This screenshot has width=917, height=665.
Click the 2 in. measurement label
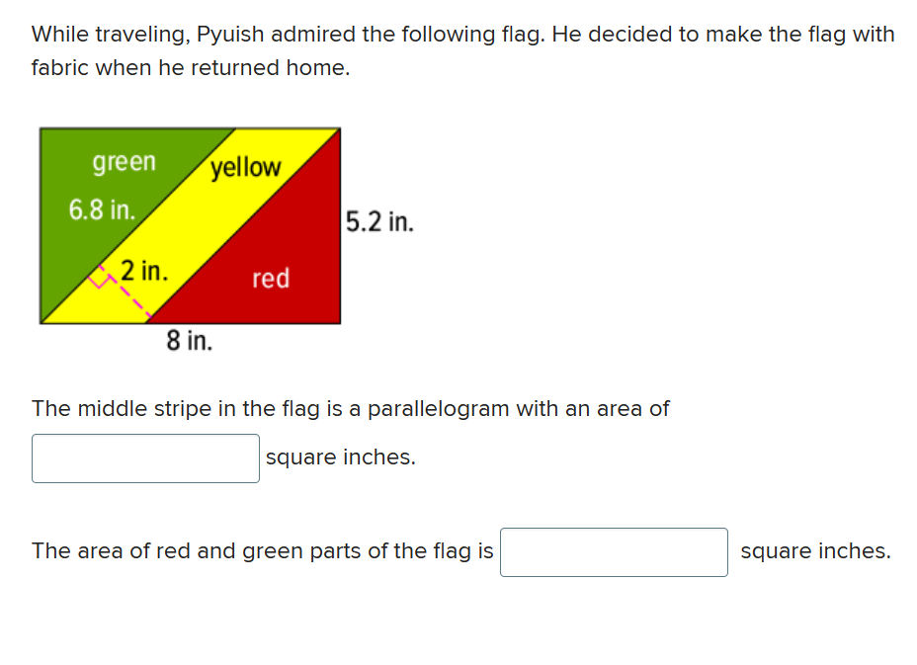tap(143, 268)
